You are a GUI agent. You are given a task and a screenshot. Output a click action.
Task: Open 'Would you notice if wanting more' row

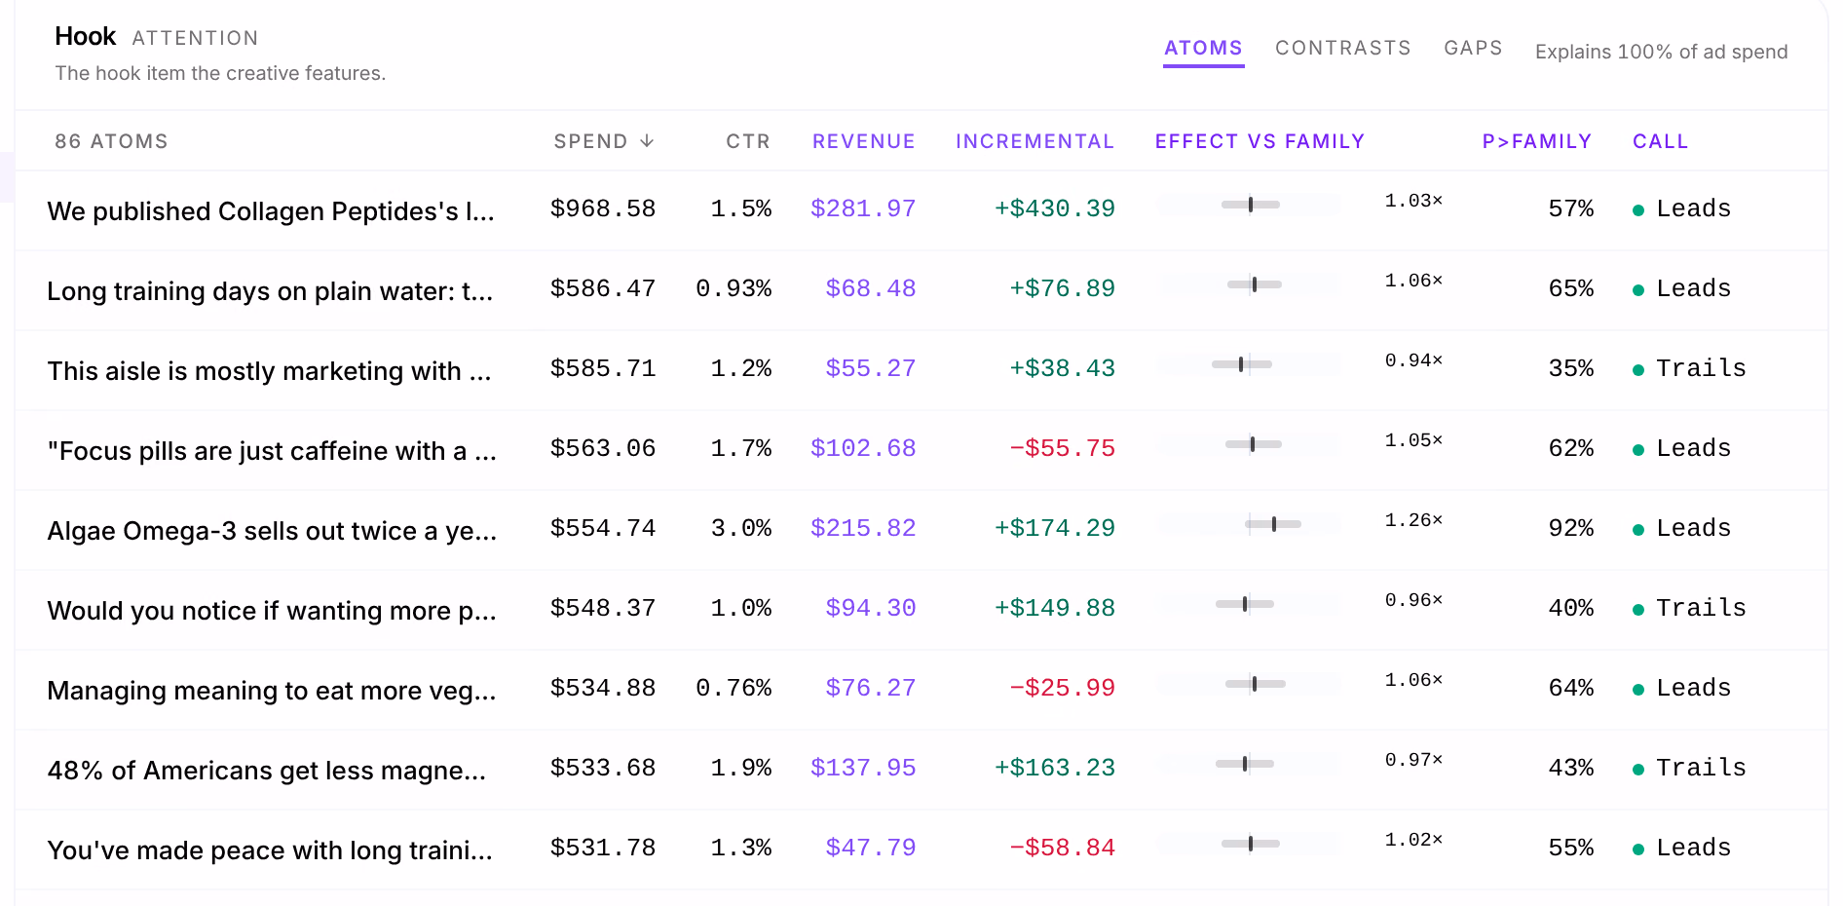921,610
